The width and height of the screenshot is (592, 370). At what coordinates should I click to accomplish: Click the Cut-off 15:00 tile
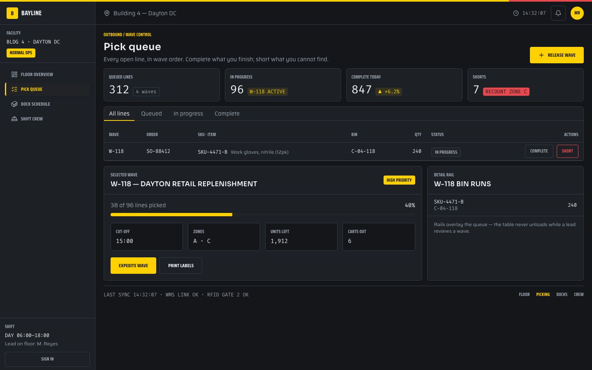pyautogui.click(x=147, y=237)
